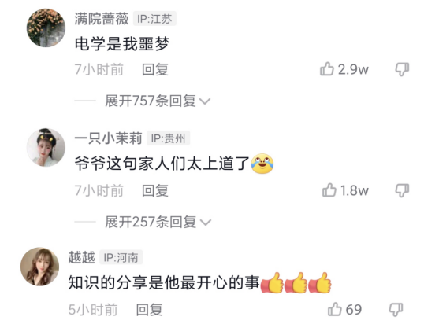Dislike the comment by 满院蔷薇
Viewport: 424px width, 324px height.
(x=402, y=69)
